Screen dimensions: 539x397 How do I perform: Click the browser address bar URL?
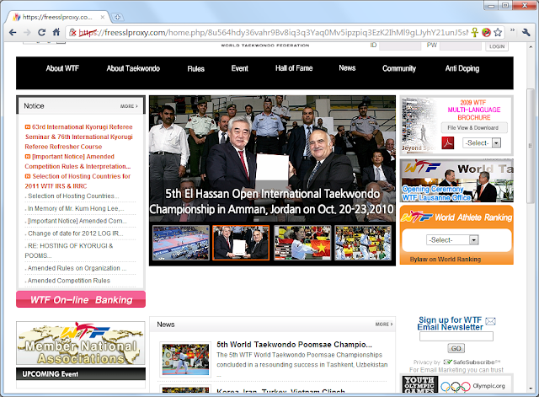pos(273,32)
